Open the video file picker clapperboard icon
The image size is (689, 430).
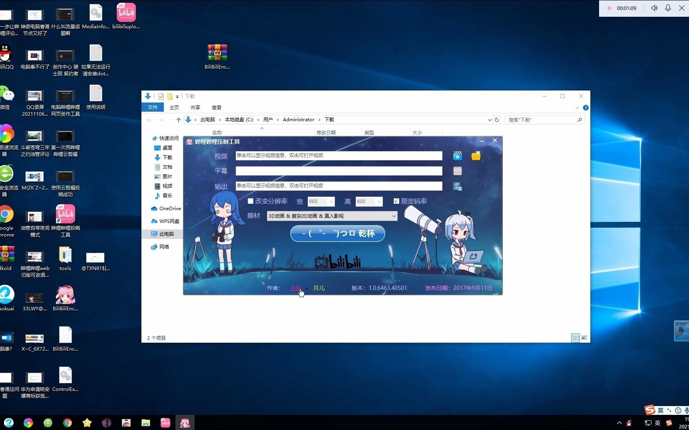[458, 156]
